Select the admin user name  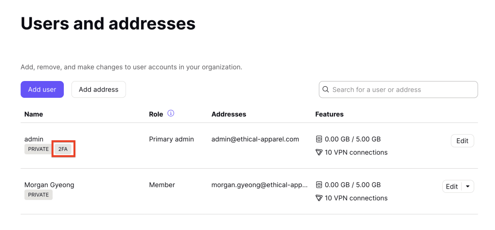34,139
